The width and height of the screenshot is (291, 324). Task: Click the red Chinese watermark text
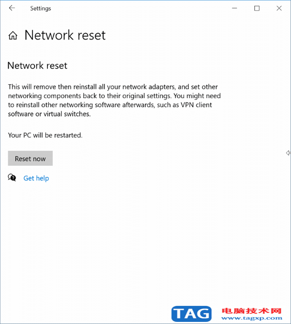[251, 311]
